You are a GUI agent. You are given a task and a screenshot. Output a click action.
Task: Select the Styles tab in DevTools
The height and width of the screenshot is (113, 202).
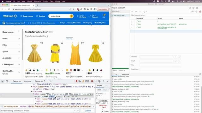click(100, 86)
